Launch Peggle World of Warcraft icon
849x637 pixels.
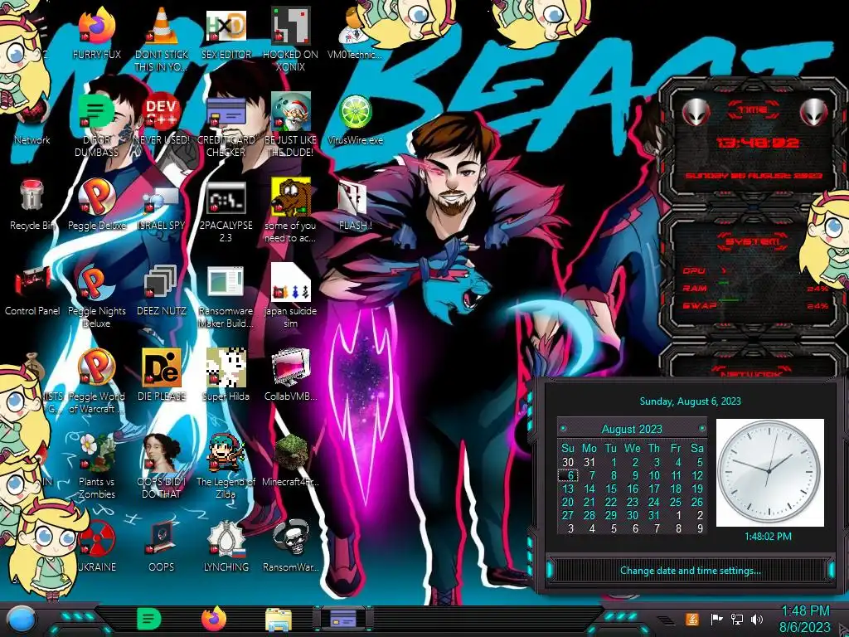[x=96, y=368]
